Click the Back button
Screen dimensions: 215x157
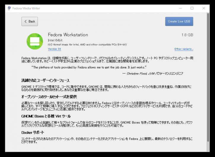30,22
